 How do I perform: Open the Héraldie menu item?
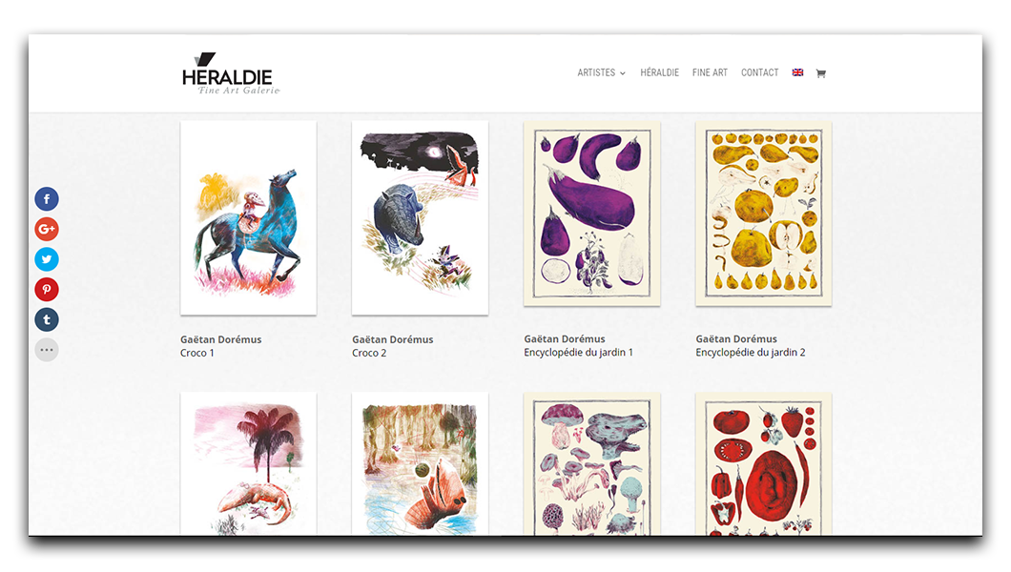pos(660,72)
